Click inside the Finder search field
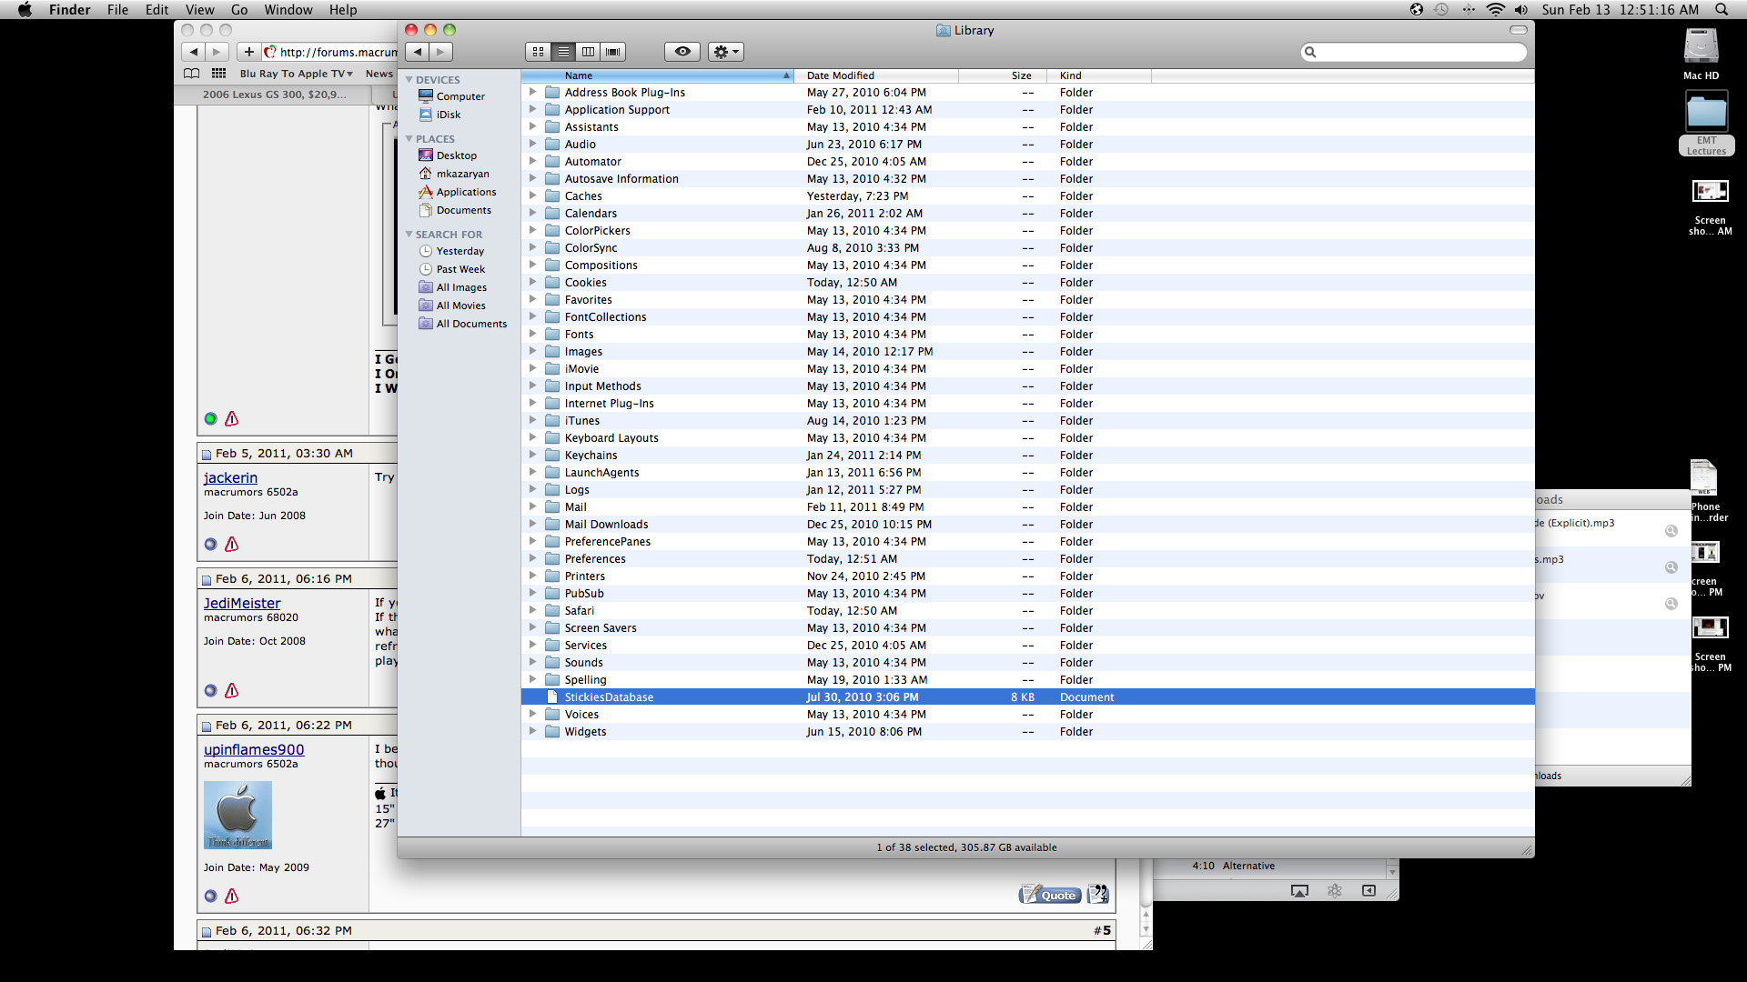The width and height of the screenshot is (1747, 982). click(1414, 52)
